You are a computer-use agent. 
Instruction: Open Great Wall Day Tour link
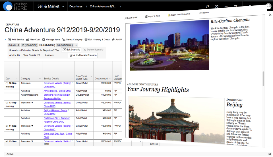pos(54,134)
